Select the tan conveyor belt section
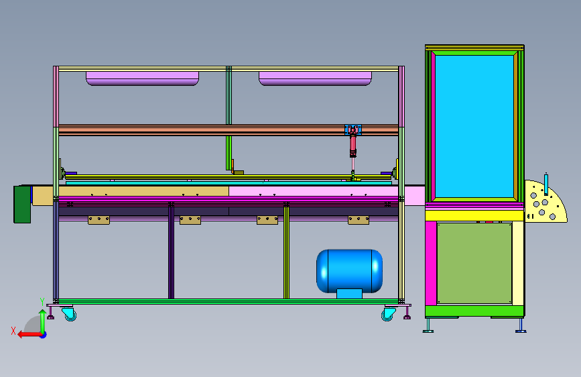Image resolution: width=581 pixels, height=377 pixels. tap(131, 191)
